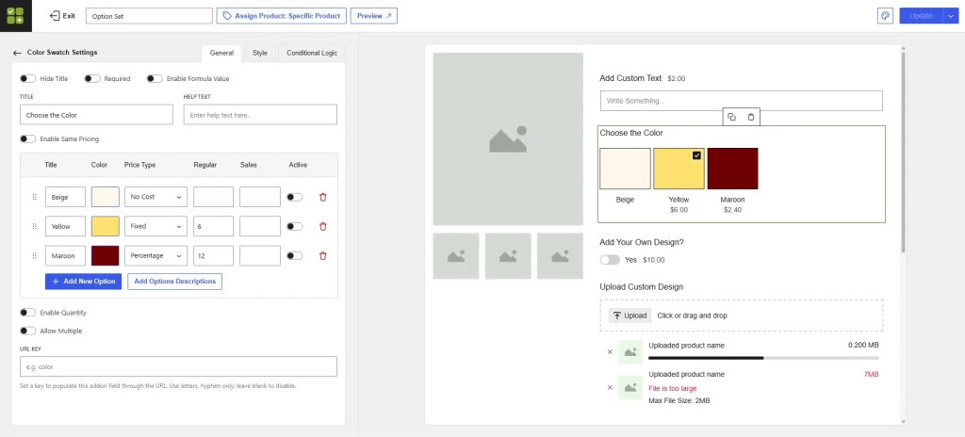
Task: Open the Yellow color picker swatch
Action: [x=106, y=226]
